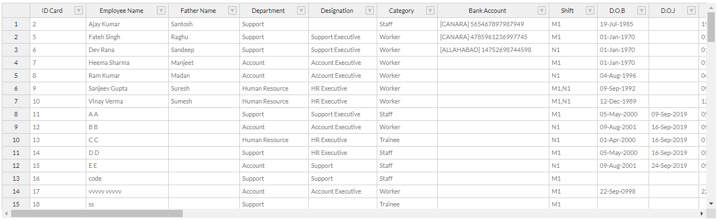Click the horizontal scrollbar thumb
This screenshot has width=717, height=221.
[97, 213]
